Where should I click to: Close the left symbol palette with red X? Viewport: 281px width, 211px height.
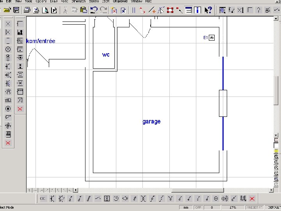coord(8,143)
